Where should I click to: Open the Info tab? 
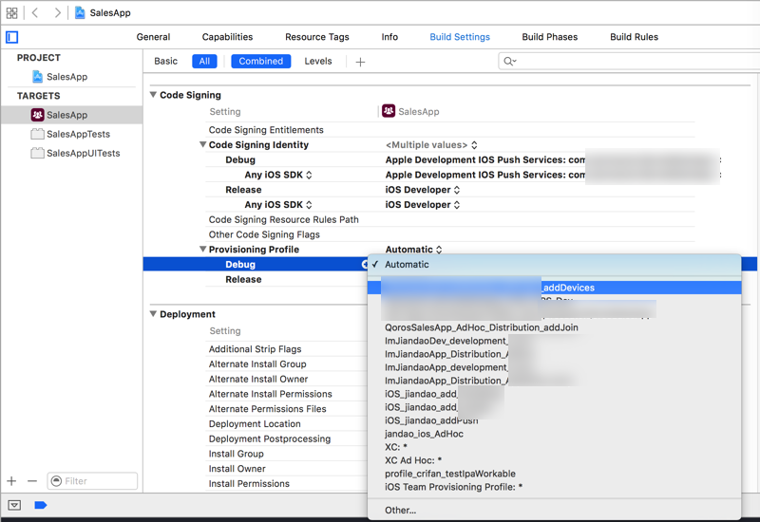click(x=389, y=37)
